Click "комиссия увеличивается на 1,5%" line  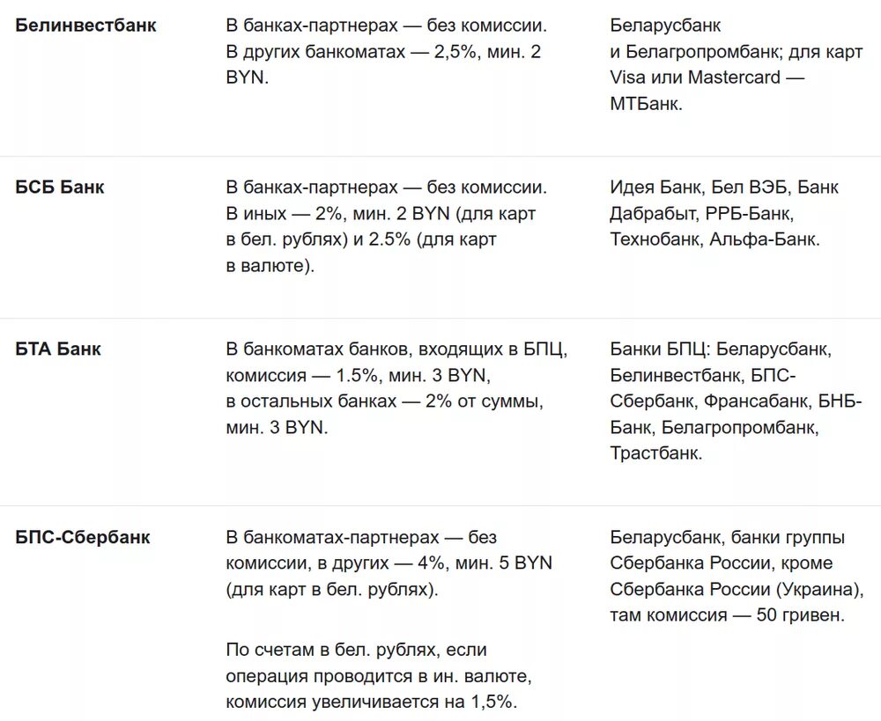(x=372, y=702)
